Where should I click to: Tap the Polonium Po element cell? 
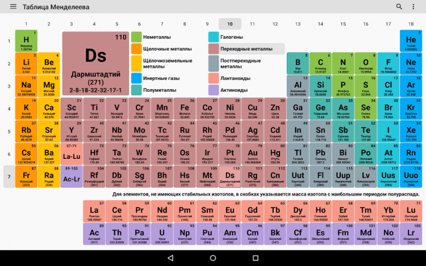pyautogui.click(x=366, y=154)
